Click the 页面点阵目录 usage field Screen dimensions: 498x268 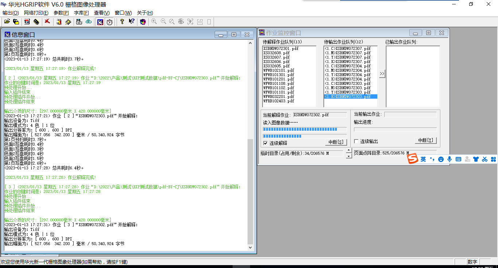point(395,153)
